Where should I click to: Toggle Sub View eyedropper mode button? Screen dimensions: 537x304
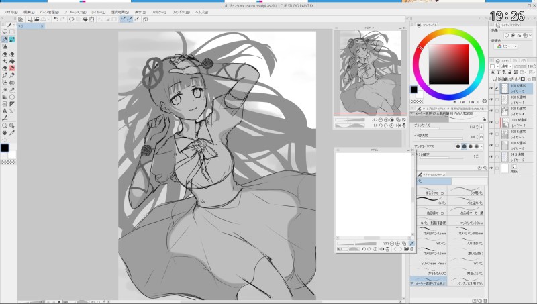pyautogui.click(x=412, y=243)
